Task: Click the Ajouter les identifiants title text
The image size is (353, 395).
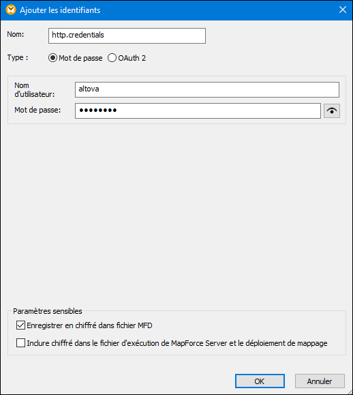Action: point(60,10)
